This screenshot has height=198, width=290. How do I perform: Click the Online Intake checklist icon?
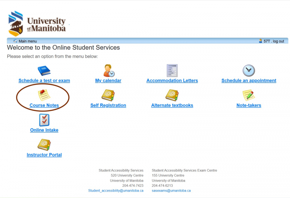(x=44, y=120)
